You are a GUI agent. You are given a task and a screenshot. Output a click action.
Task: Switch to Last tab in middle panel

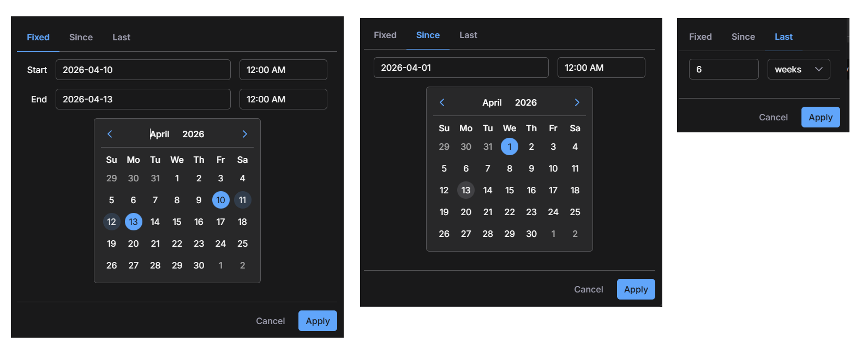(x=468, y=35)
